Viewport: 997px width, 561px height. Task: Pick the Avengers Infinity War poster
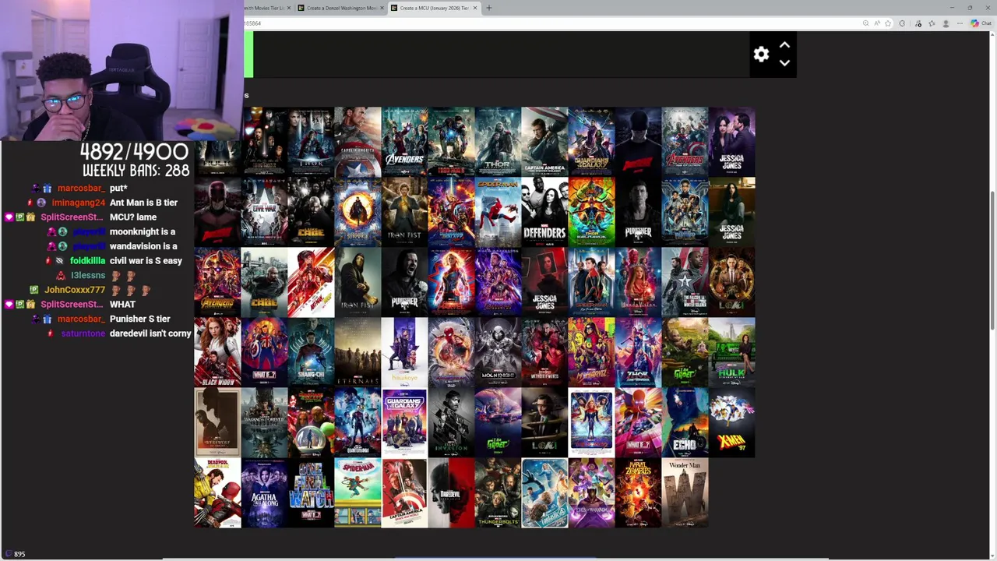click(x=217, y=282)
